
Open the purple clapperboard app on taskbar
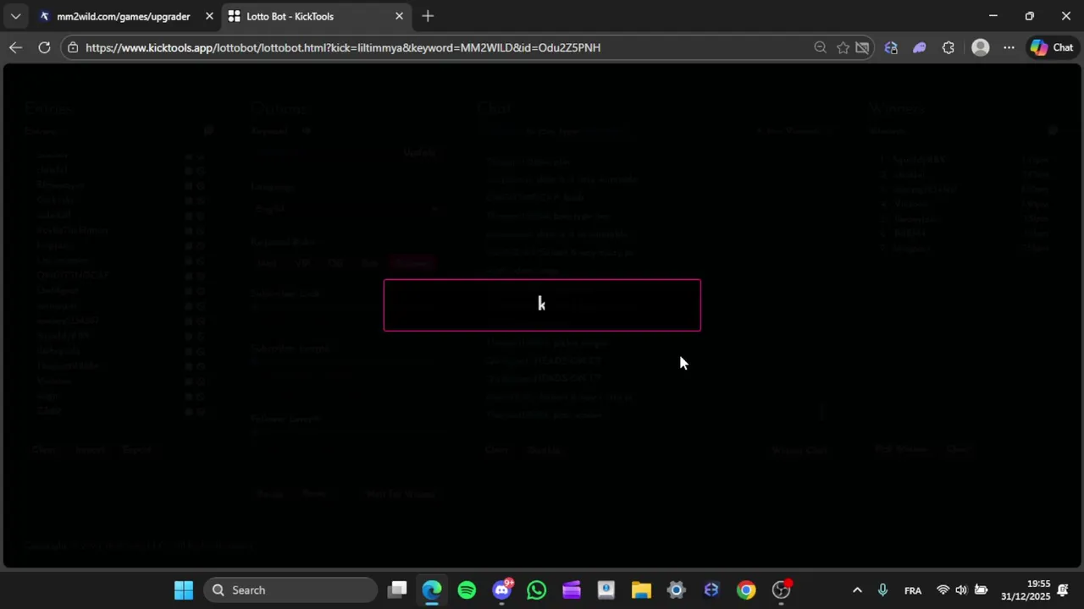pos(572,590)
